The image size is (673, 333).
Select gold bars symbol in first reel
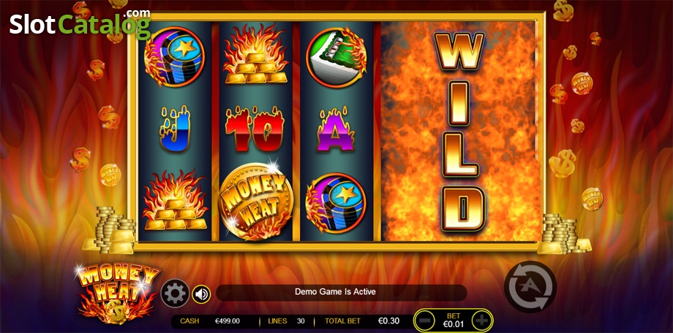click(175, 200)
